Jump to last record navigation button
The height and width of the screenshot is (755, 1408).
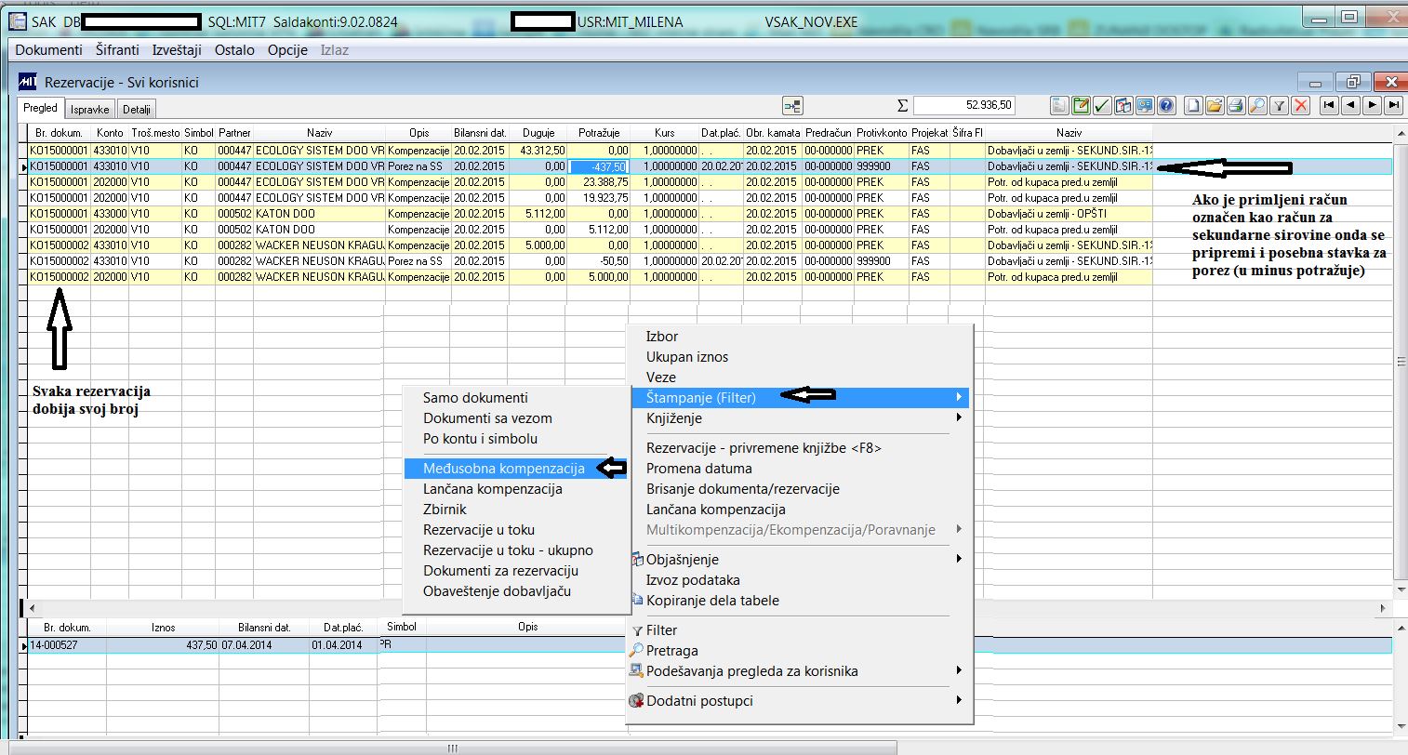1393,106
